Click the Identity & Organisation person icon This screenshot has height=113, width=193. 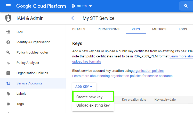pos(8,42)
